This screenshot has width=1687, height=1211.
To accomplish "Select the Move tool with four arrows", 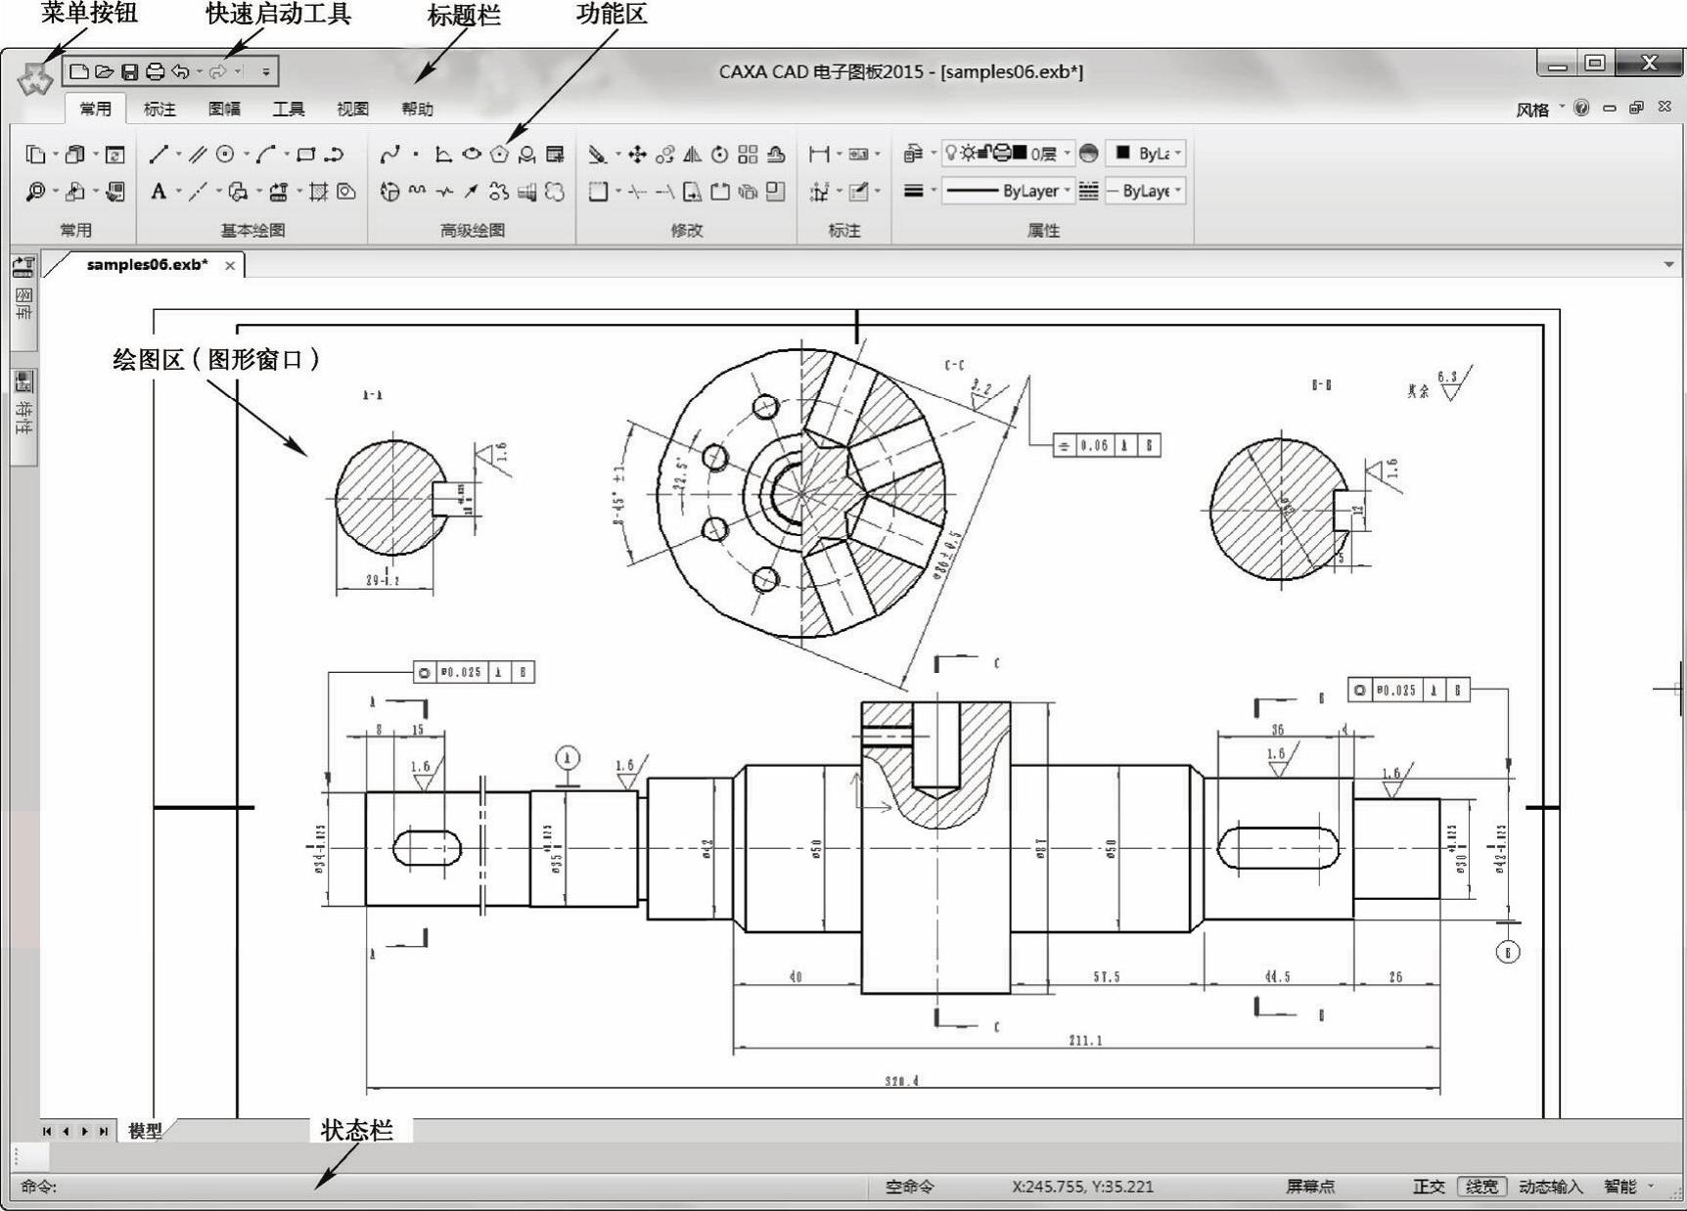I will (x=637, y=155).
